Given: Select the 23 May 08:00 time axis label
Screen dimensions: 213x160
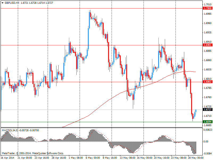Looking at the screenshot, I should click(178, 158).
